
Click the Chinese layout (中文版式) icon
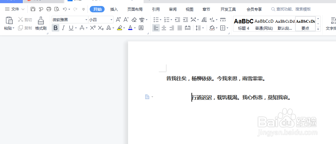point(193,20)
